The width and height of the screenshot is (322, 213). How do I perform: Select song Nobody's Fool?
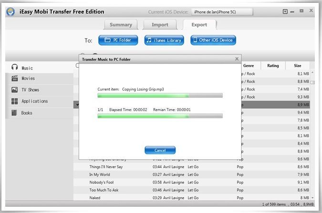pos(102,183)
